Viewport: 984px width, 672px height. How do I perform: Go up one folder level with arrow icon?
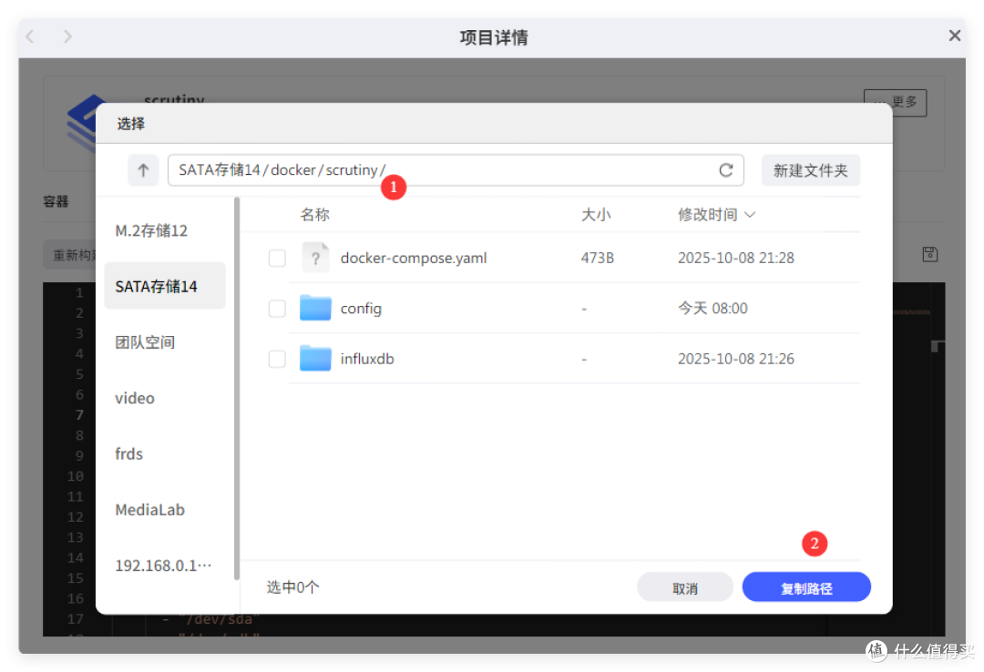[143, 170]
